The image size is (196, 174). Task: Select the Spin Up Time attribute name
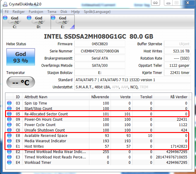coord(36,103)
